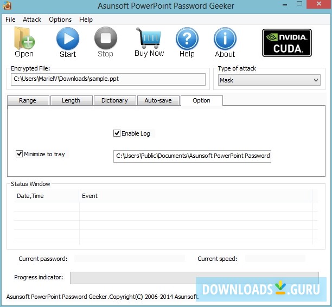The image size is (332, 307).
Task: Close the Password Geeker window
Action: pyautogui.click(x=319, y=4)
